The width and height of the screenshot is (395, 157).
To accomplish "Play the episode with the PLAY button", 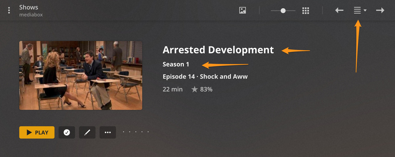I will [37, 132].
